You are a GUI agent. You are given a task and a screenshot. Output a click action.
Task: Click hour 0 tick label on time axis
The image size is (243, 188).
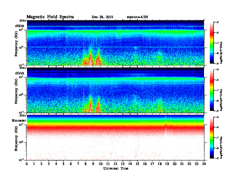[x=27, y=164]
